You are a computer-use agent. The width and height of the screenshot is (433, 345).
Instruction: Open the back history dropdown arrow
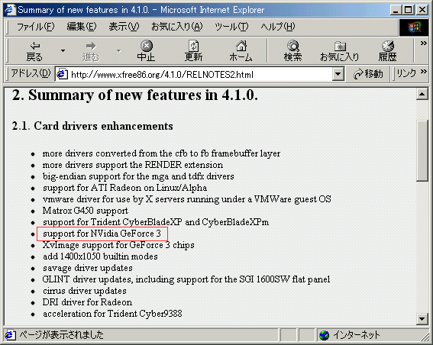[63, 51]
